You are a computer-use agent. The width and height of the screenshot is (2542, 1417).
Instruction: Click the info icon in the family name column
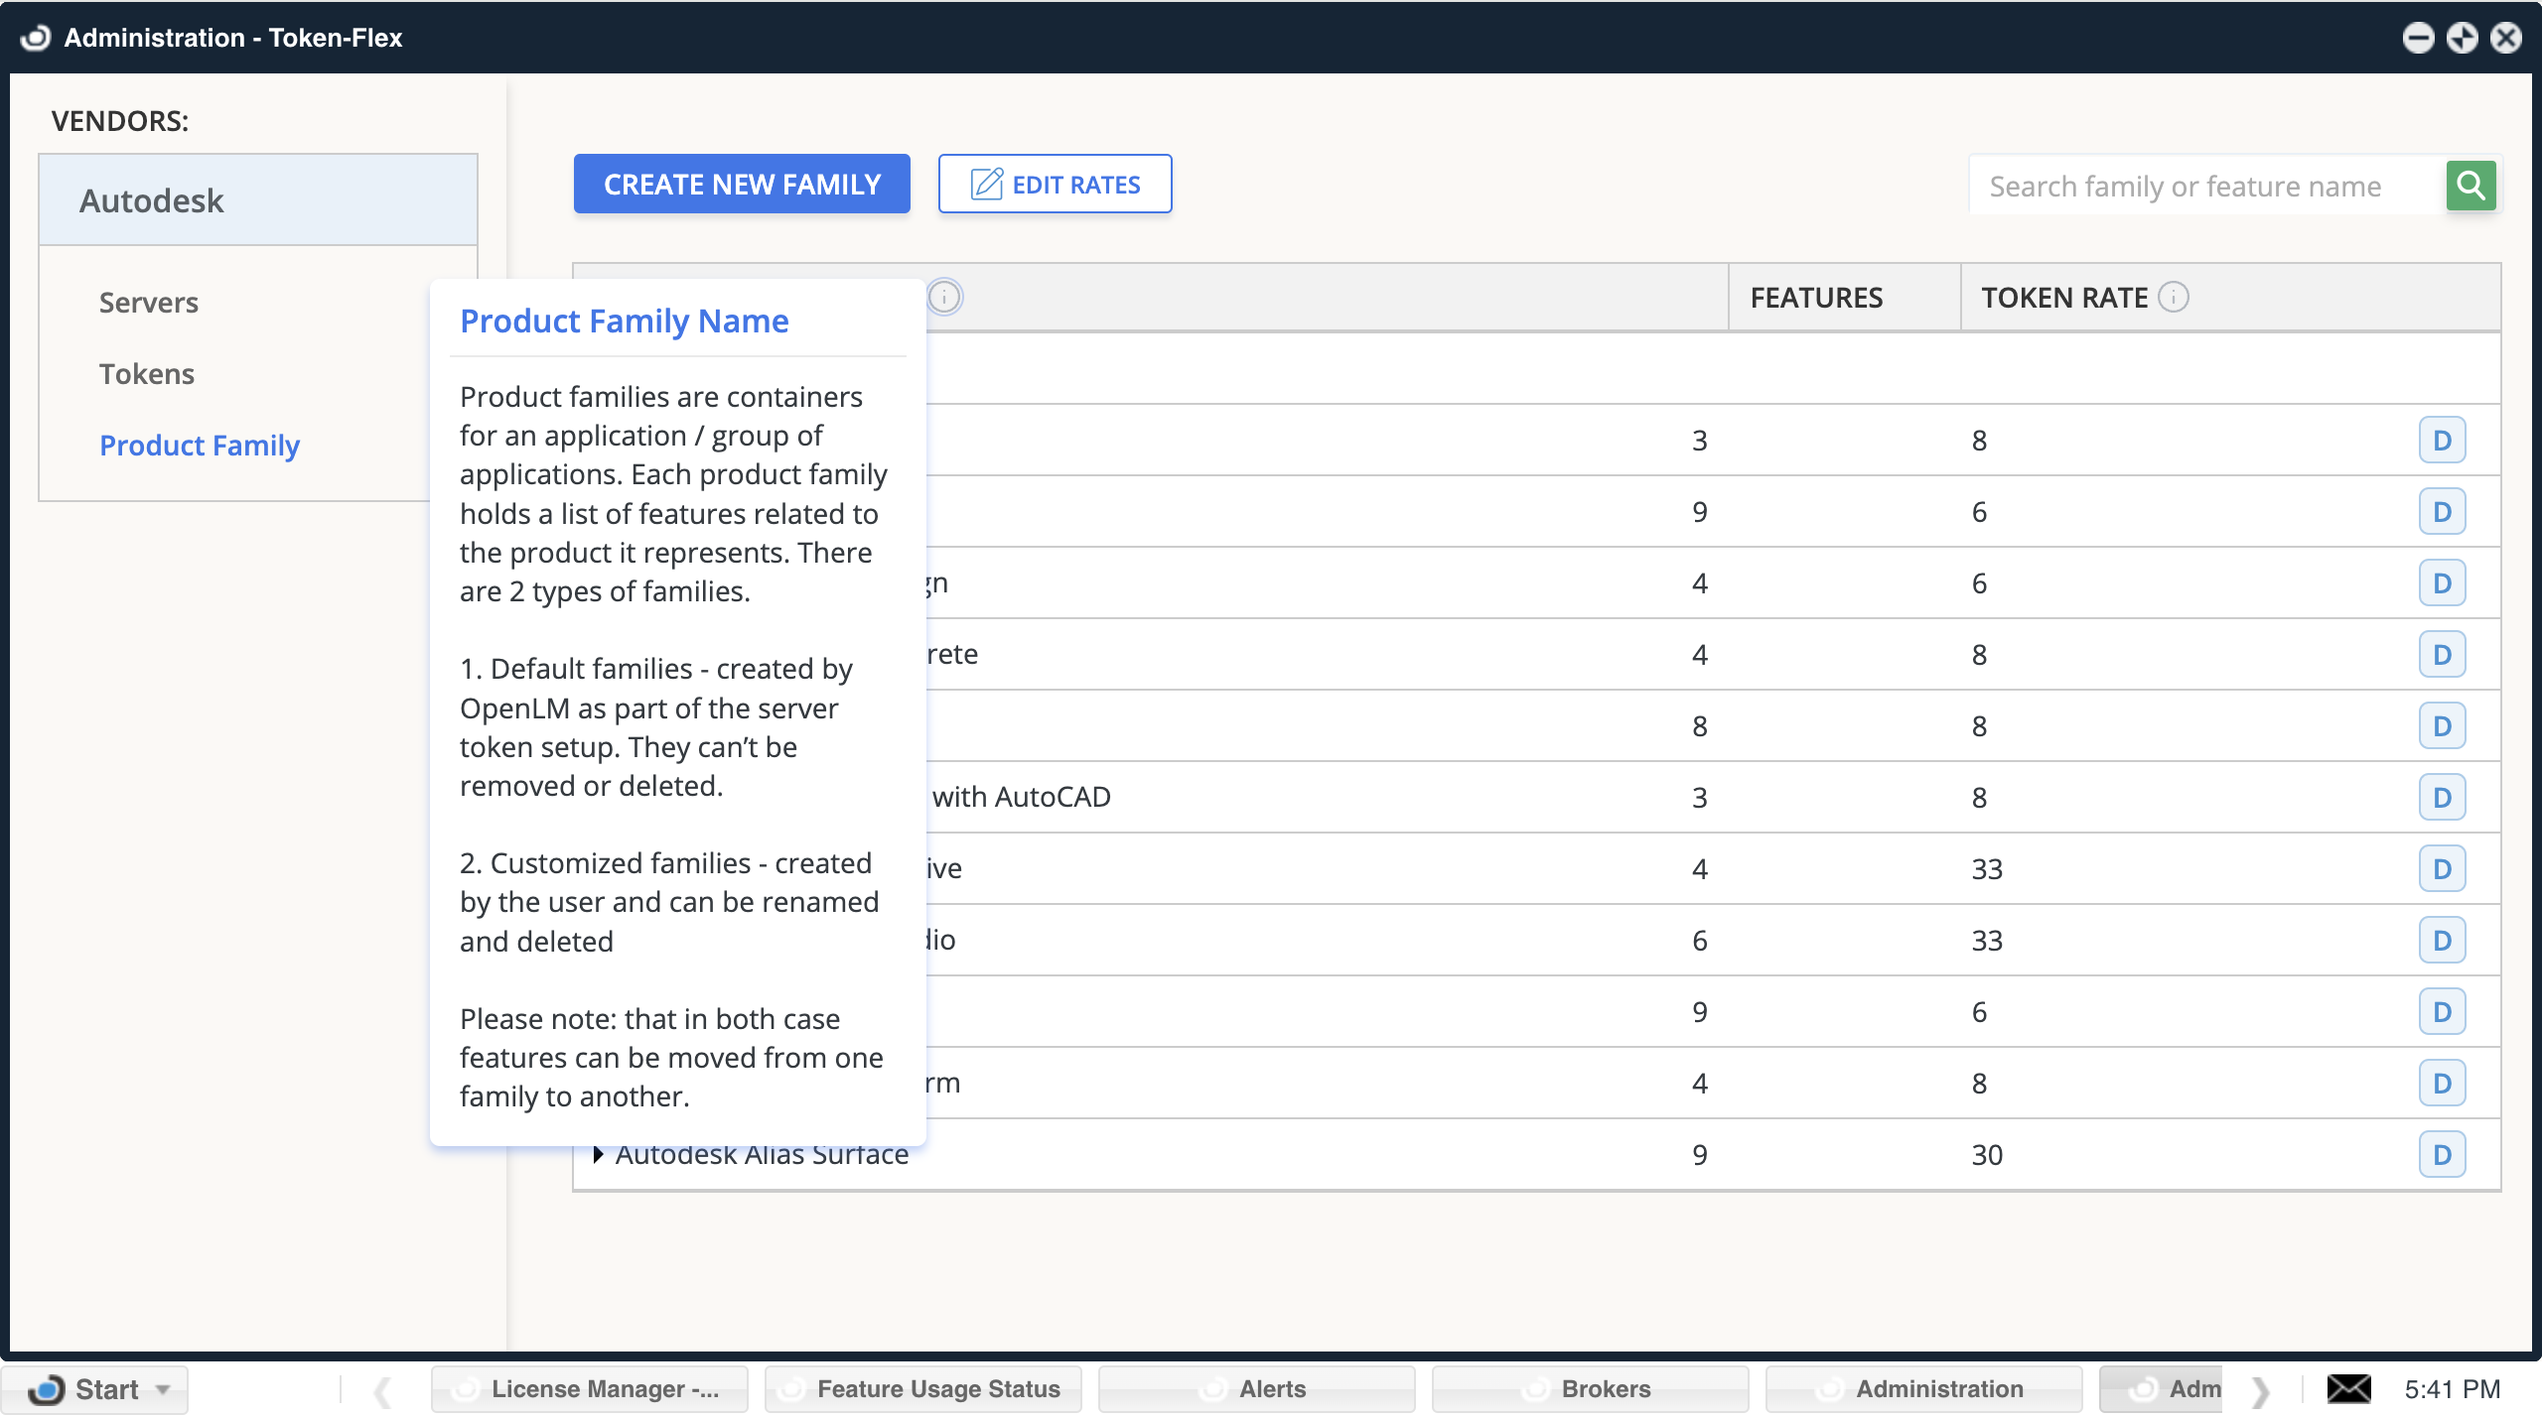point(943,297)
